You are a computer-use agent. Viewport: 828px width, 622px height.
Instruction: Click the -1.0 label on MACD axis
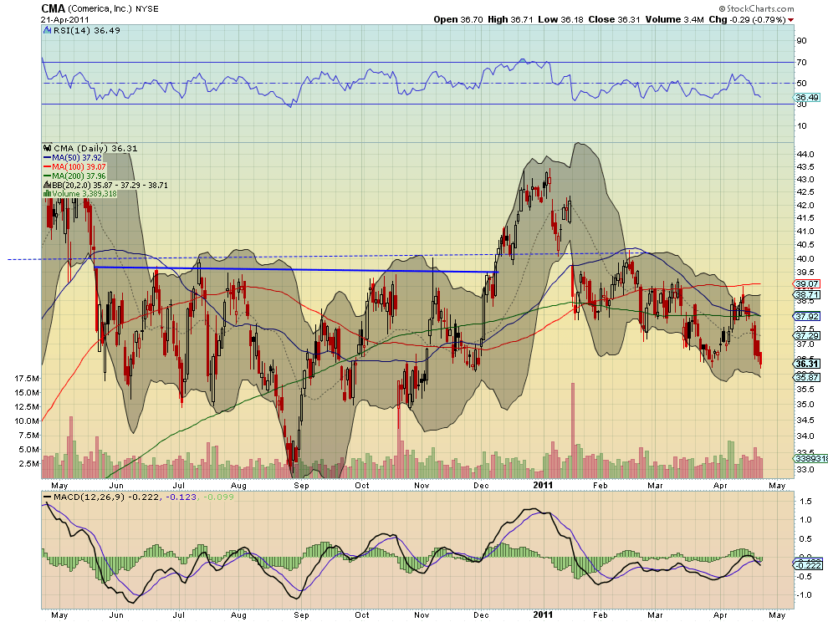(x=805, y=595)
